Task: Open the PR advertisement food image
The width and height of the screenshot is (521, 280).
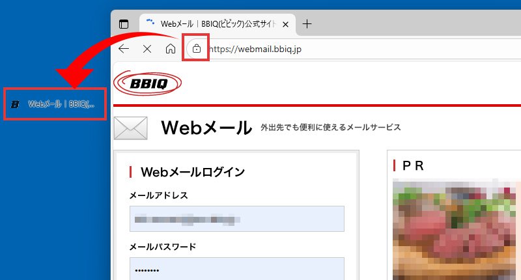Action: (456, 228)
